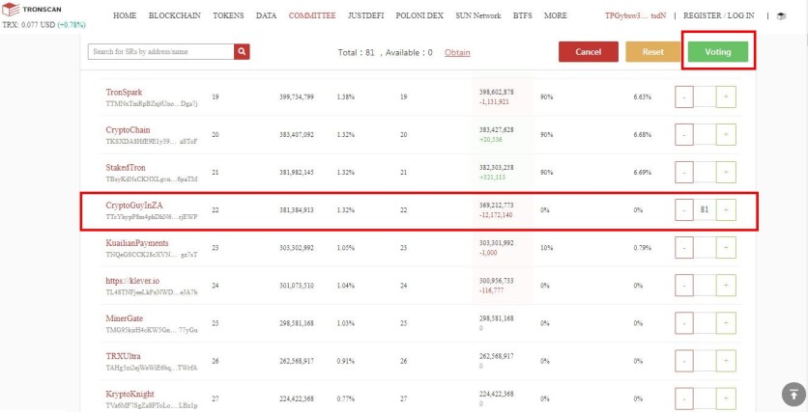Viewport: 808px width, 412px height.
Task: Decrease votes for StakedTron
Action: point(684,172)
